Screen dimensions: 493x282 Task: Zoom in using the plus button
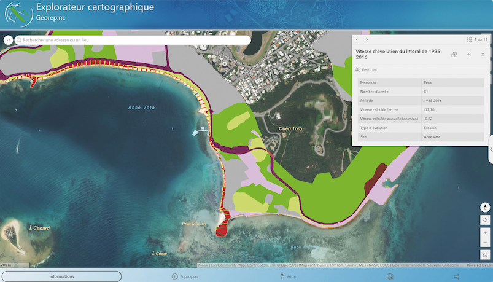[x=485, y=233]
